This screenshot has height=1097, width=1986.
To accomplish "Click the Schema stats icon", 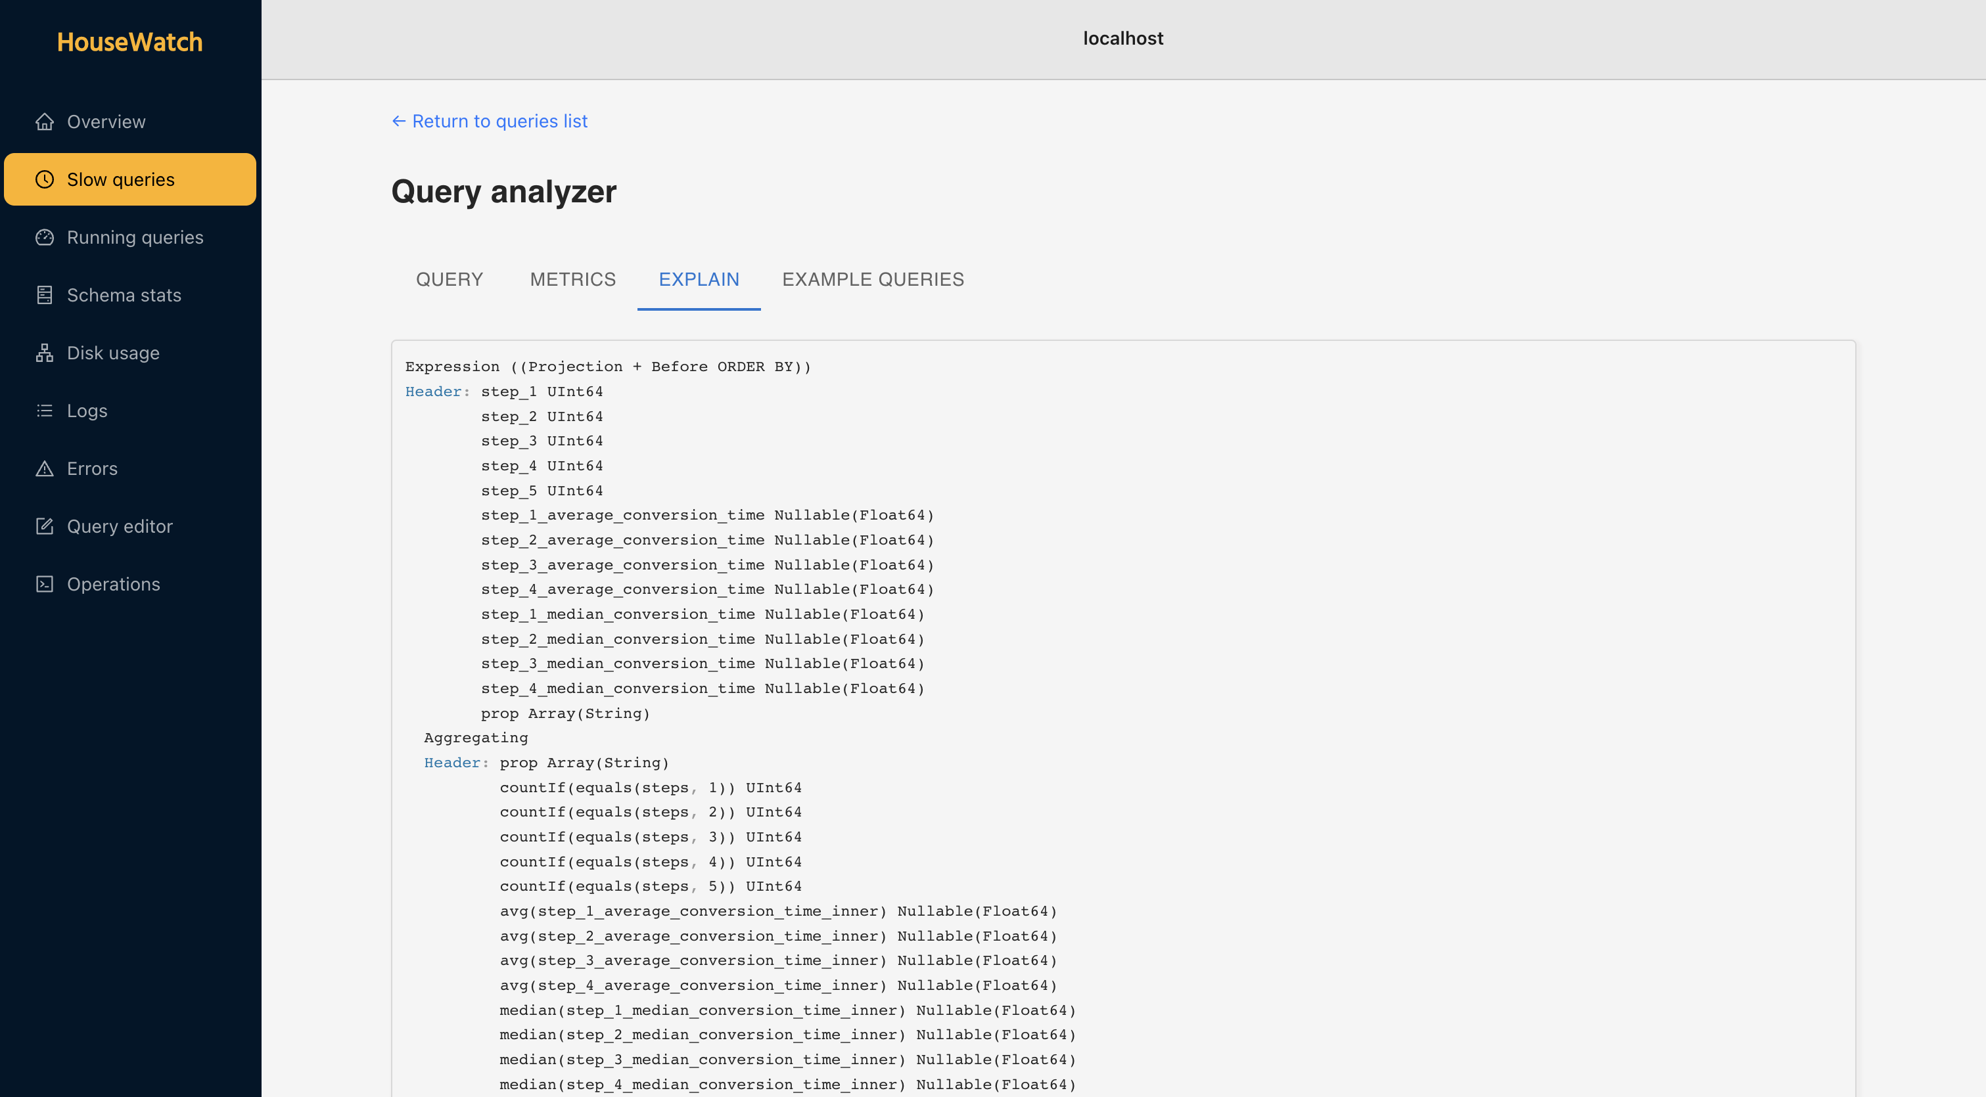I will click(x=45, y=295).
